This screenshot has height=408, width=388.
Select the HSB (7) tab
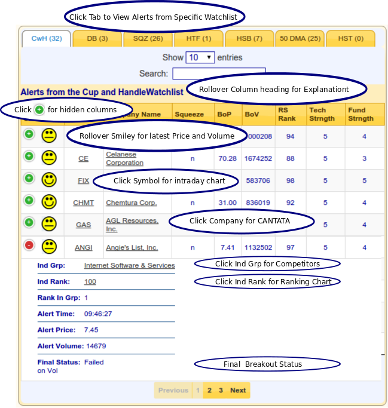pyautogui.click(x=249, y=38)
